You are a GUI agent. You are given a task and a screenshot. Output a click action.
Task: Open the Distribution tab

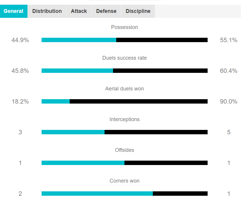(47, 11)
